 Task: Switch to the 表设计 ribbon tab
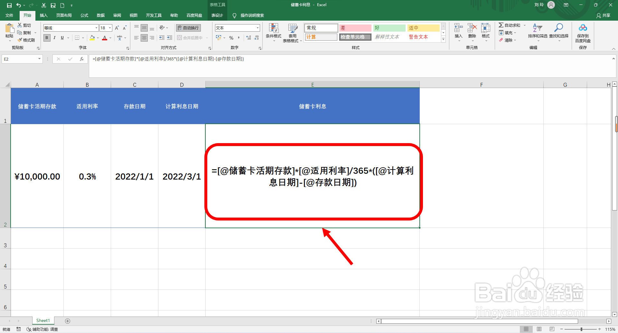[218, 15]
